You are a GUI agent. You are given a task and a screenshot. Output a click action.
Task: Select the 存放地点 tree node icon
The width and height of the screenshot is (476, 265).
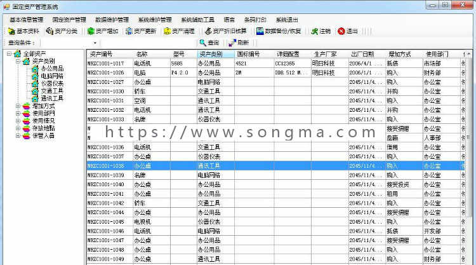point(27,128)
